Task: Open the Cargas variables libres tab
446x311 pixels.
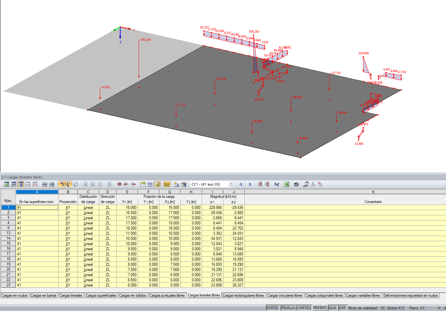Action: (x=363, y=295)
